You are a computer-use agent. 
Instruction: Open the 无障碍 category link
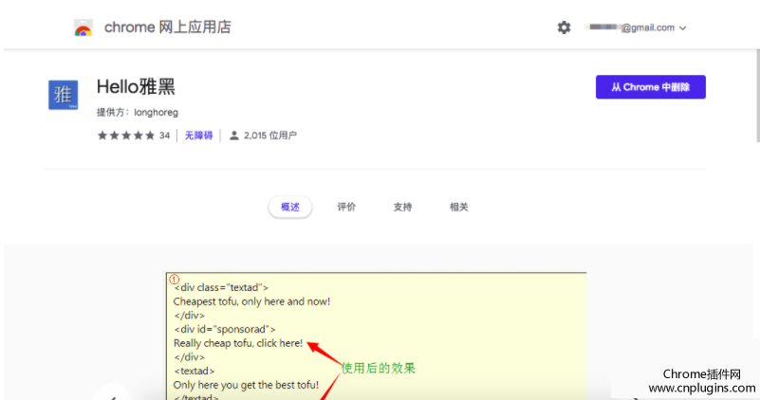click(x=198, y=136)
